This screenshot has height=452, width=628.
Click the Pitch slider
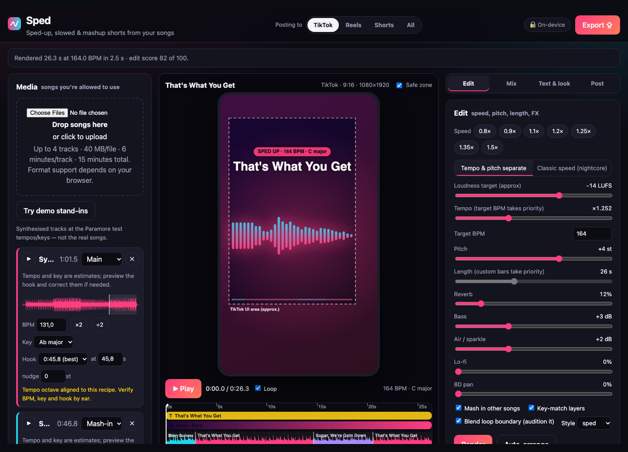tap(533, 258)
